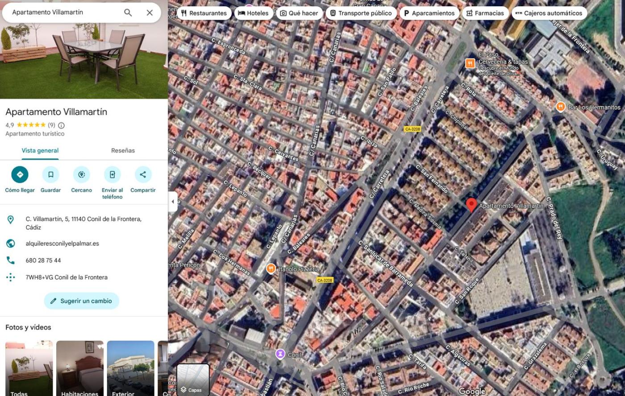This screenshot has height=396, width=625.
Task: Filter map by Restaurantes
Action: (204, 13)
